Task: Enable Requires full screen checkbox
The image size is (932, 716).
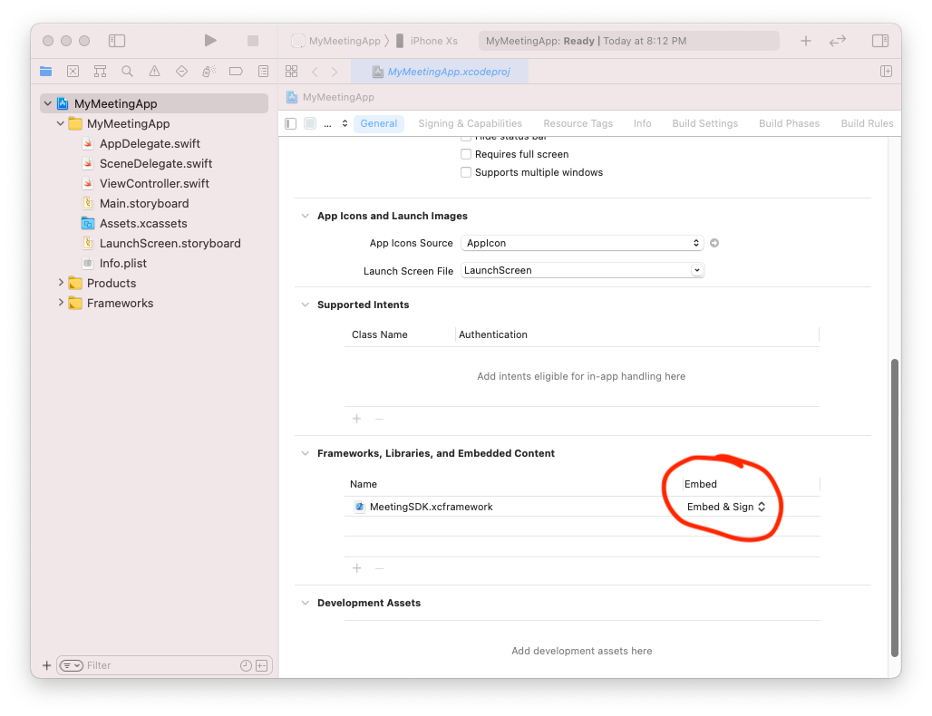Action: point(466,154)
